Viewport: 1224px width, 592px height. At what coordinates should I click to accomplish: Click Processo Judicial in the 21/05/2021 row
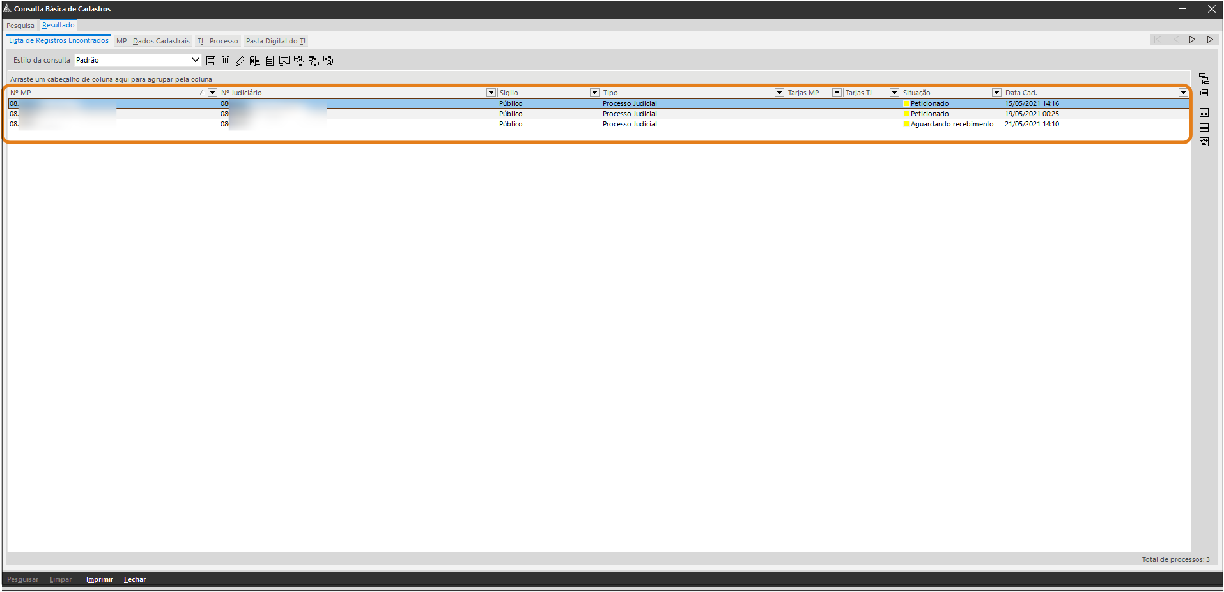click(630, 124)
